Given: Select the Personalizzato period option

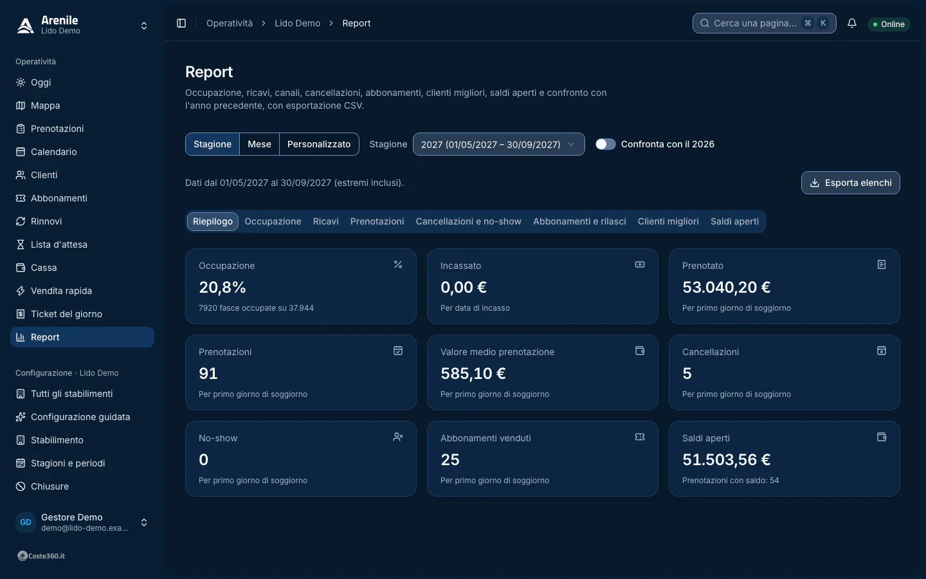Looking at the screenshot, I should pyautogui.click(x=319, y=144).
